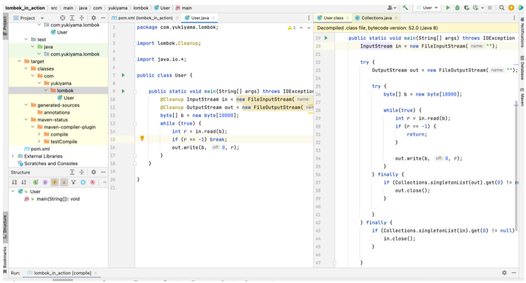Open Run panel settings gear
The width and height of the screenshot is (526, 283).
point(504,273)
